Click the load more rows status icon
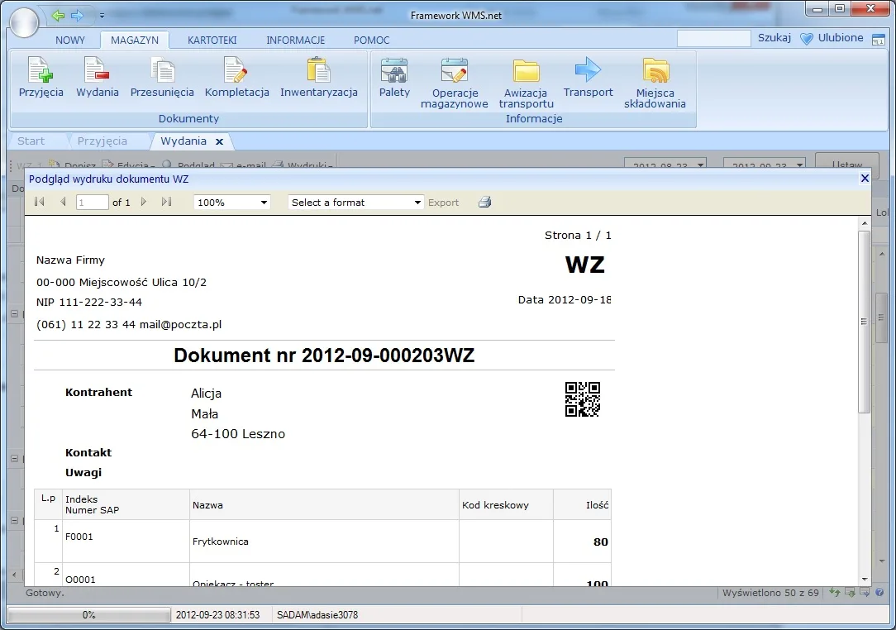Image resolution: width=896 pixels, height=630 pixels. [x=850, y=593]
